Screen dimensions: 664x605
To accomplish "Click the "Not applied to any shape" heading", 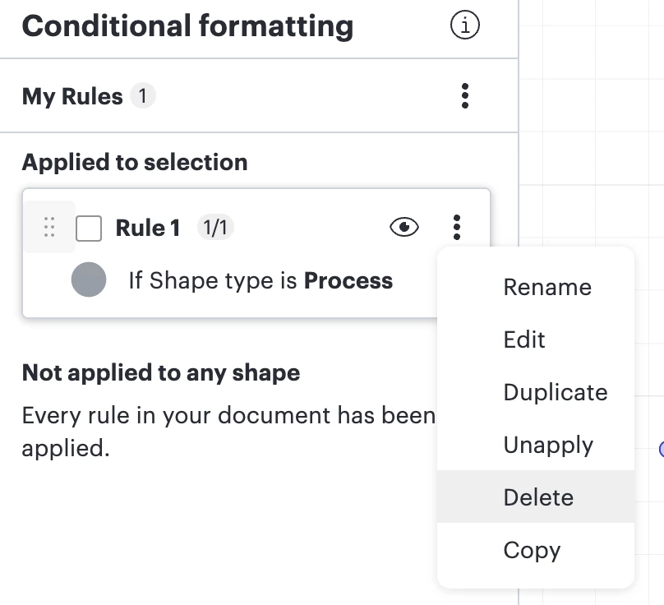I will pyautogui.click(x=161, y=372).
